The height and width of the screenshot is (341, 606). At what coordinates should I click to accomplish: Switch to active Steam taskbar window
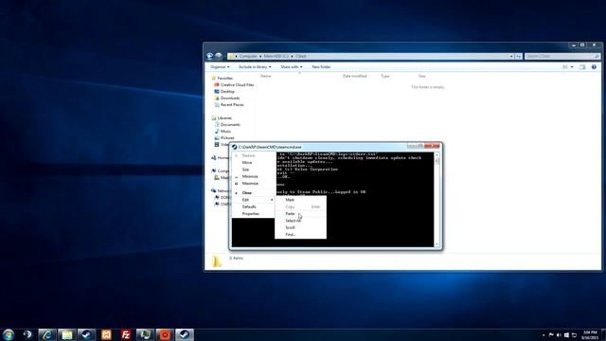coord(185,334)
